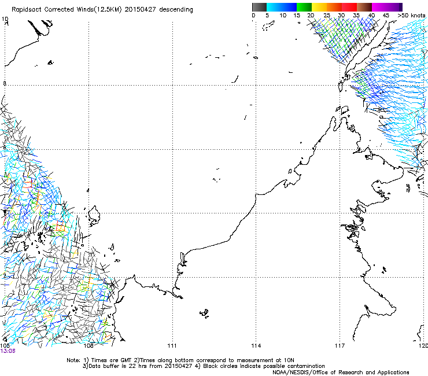Click the legend tick label 25
Screen dimensions: 428x376
point(327,16)
